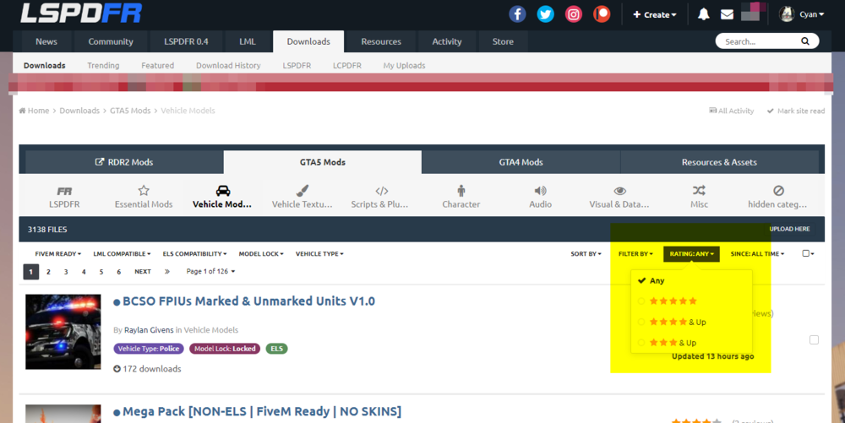Open the Twitter social icon

tap(545, 14)
